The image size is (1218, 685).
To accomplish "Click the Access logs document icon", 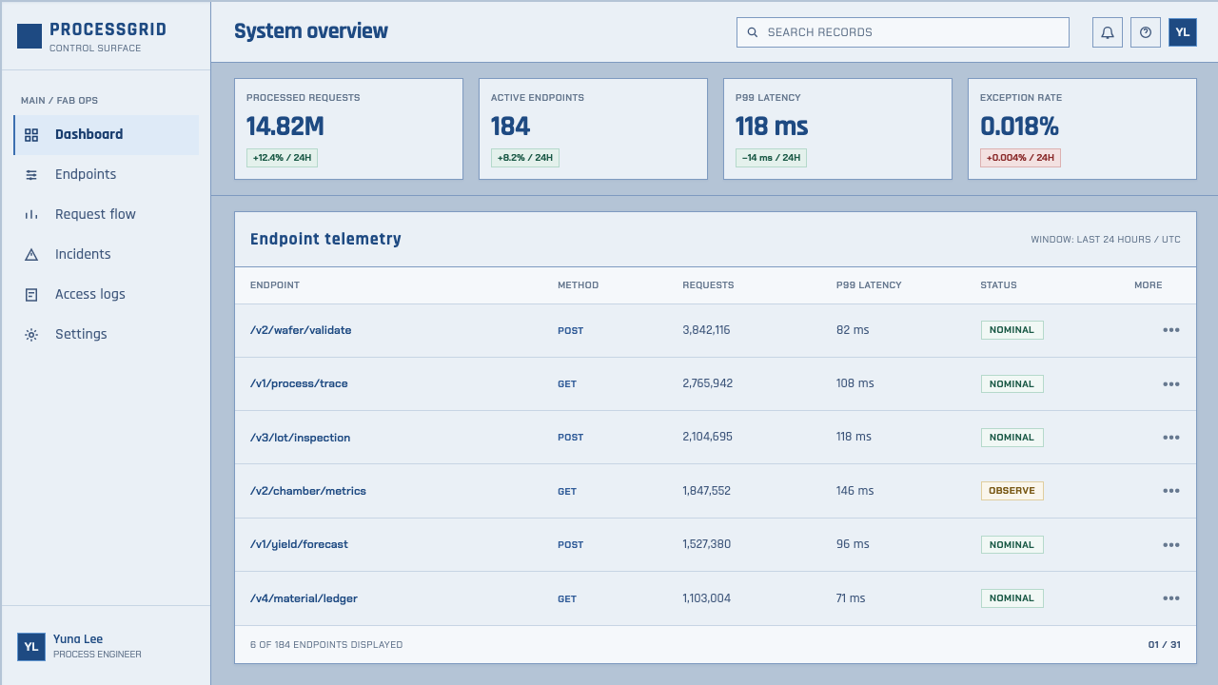I will (x=31, y=295).
